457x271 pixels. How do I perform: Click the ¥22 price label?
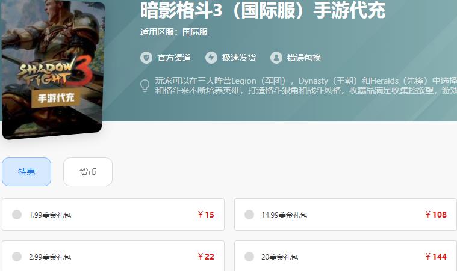tap(206, 257)
